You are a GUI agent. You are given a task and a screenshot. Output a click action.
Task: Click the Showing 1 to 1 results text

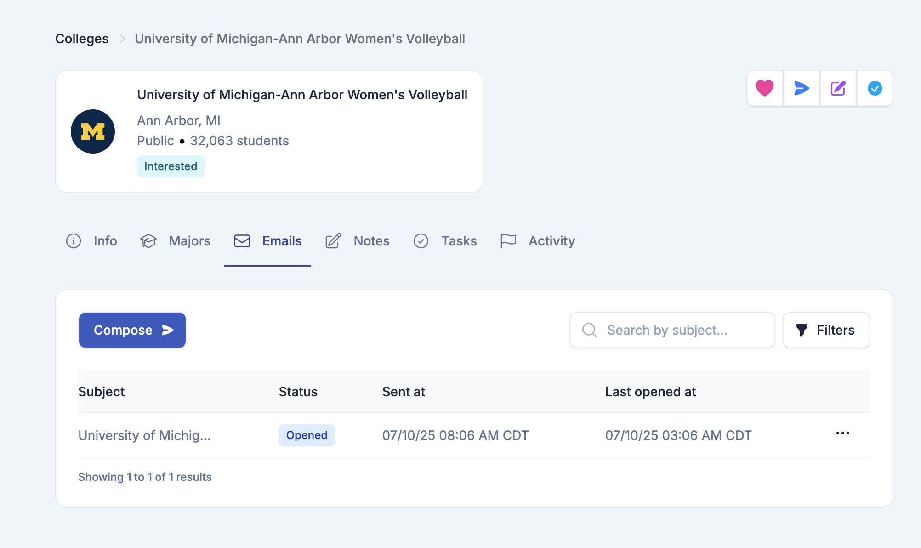[x=145, y=477]
